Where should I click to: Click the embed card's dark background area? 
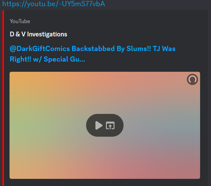pos(134,27)
